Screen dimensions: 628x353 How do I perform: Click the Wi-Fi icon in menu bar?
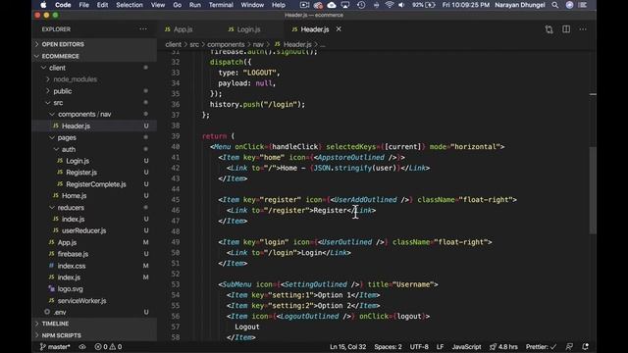click(389, 5)
